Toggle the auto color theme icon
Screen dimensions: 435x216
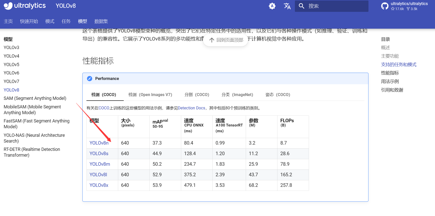tap(272, 6)
